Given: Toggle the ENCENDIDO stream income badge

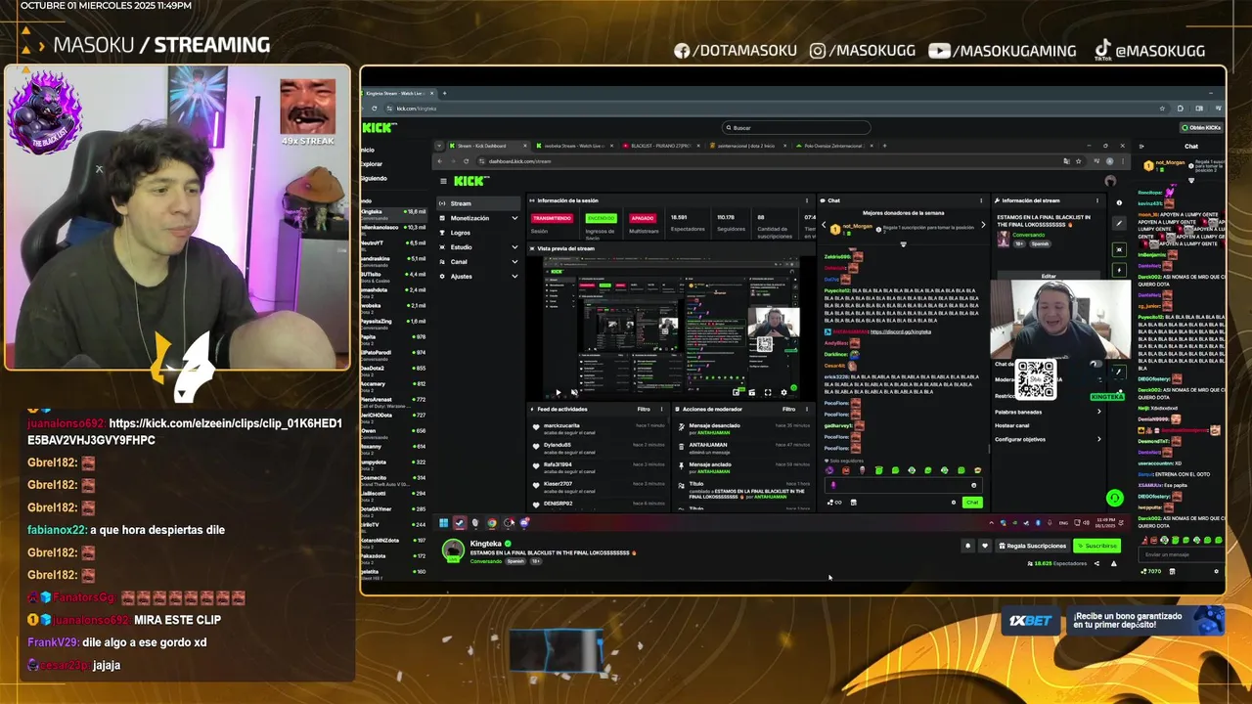Looking at the screenshot, I should coord(601,218).
